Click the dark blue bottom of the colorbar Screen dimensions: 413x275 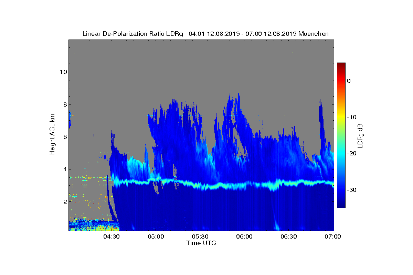[341, 205]
